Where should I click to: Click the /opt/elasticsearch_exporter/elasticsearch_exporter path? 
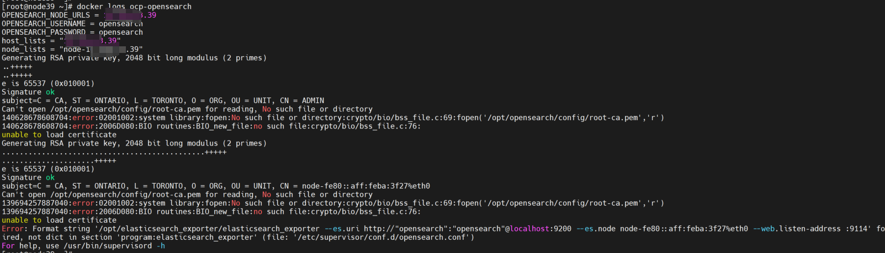pos(209,229)
